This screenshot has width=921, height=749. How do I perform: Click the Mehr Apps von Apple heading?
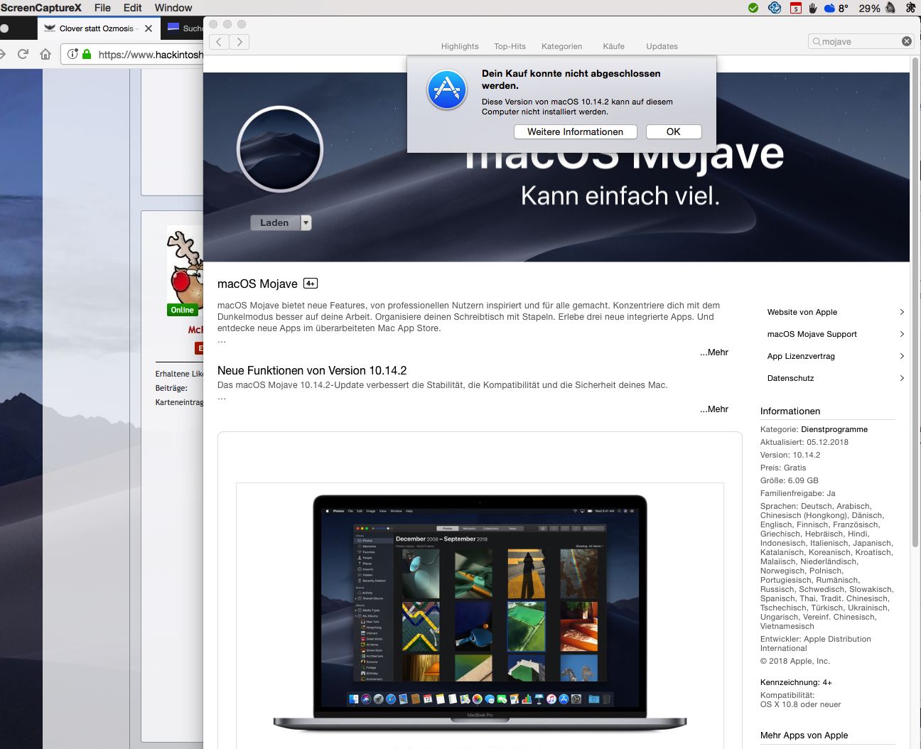coord(804,735)
